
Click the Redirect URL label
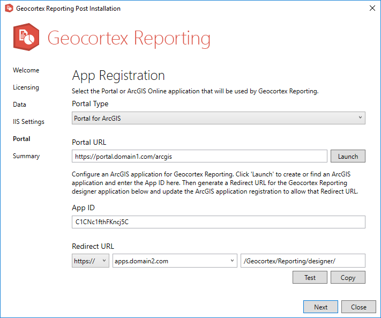(x=93, y=246)
